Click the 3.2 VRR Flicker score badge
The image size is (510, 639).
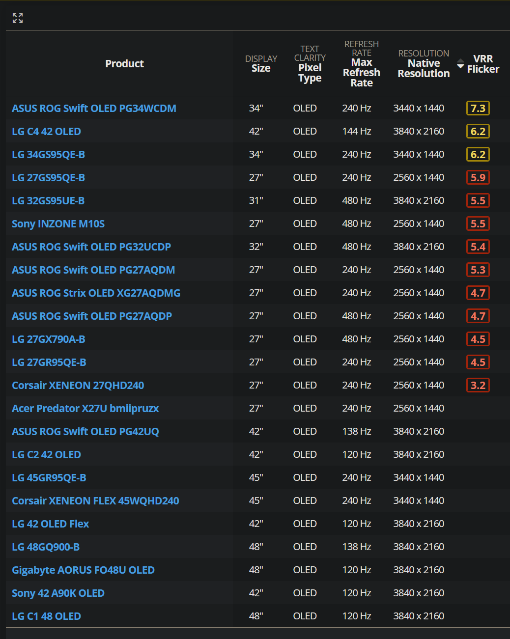click(x=478, y=385)
